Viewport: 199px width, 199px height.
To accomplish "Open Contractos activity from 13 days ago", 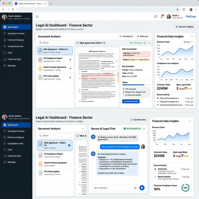I will point(172,171).
